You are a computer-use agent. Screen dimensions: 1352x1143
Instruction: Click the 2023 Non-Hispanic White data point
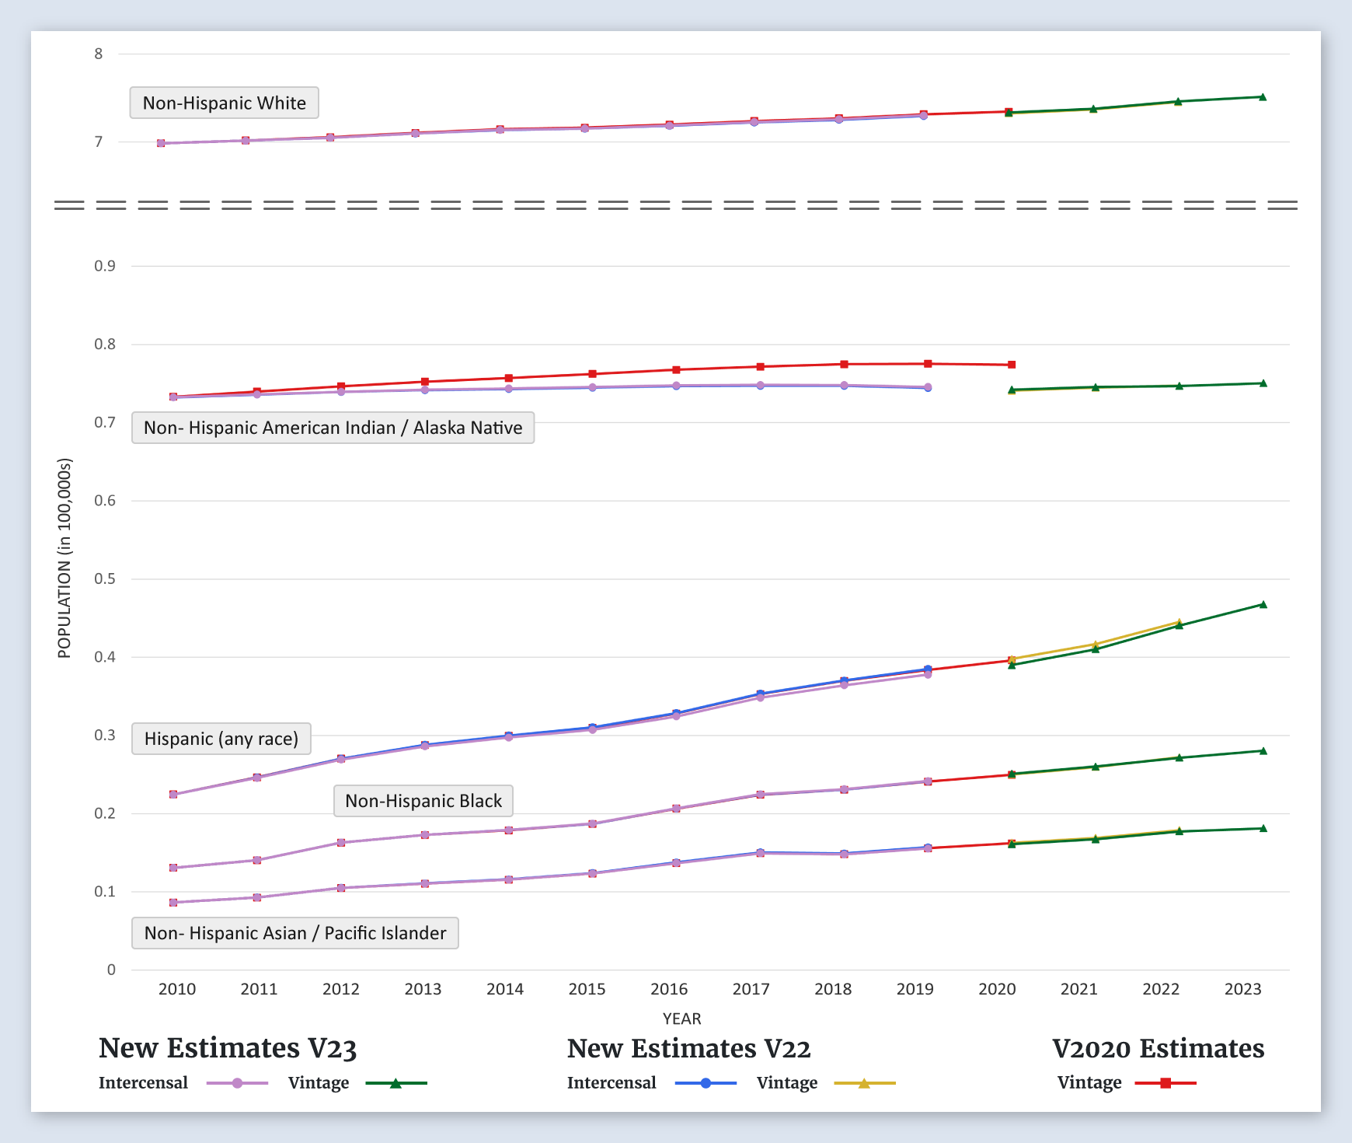(x=1263, y=97)
